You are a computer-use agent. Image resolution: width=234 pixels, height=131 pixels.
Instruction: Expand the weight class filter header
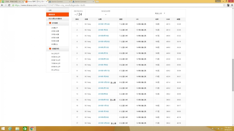(x=58, y=49)
